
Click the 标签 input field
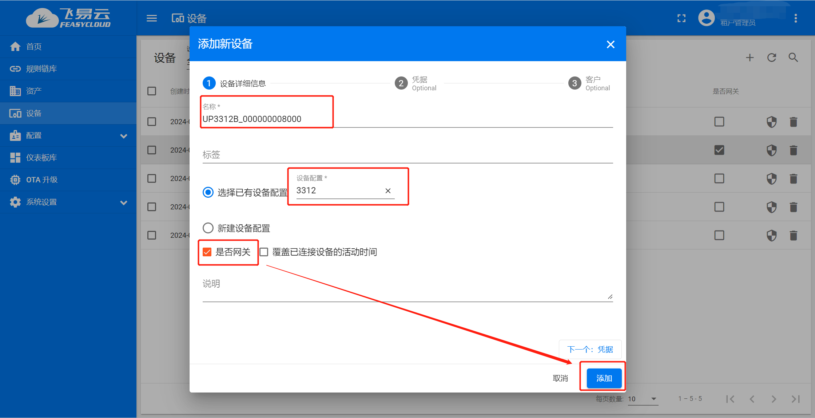[x=327, y=154]
